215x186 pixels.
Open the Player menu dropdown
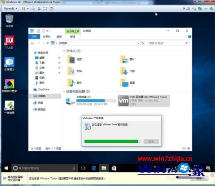tap(10, 9)
